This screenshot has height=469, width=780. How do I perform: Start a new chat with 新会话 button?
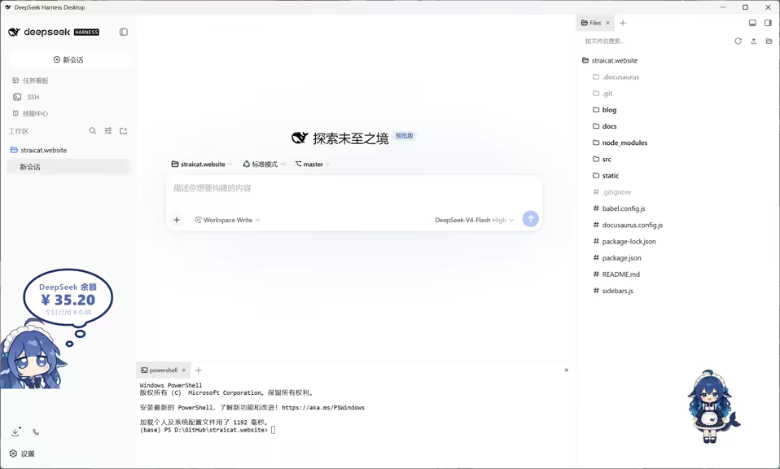(68, 59)
